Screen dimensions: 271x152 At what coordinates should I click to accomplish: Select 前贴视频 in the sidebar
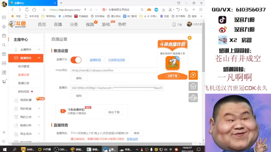[24, 91]
